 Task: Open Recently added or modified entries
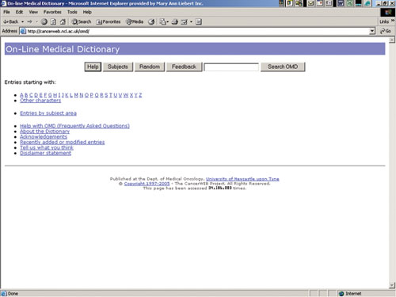point(63,143)
